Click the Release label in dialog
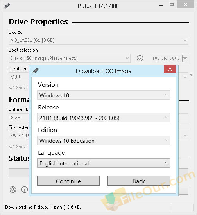The width and height of the screenshot is (197, 215). click(48, 107)
